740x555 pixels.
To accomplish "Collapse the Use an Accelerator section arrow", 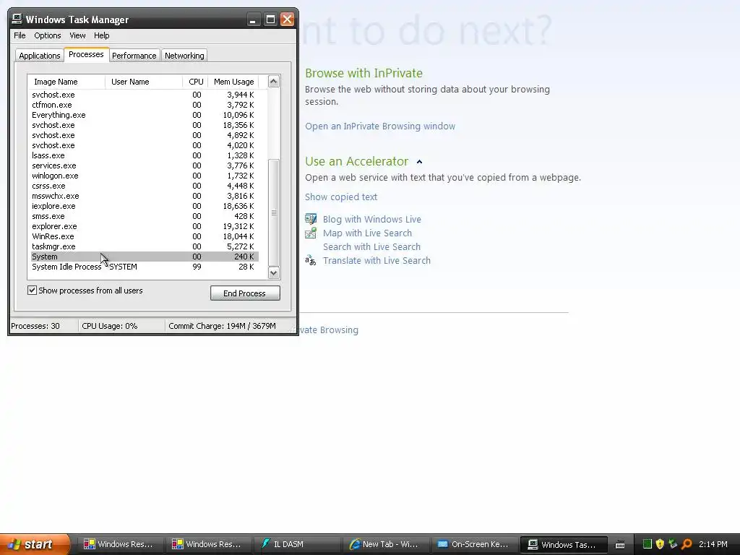I will tap(419, 162).
